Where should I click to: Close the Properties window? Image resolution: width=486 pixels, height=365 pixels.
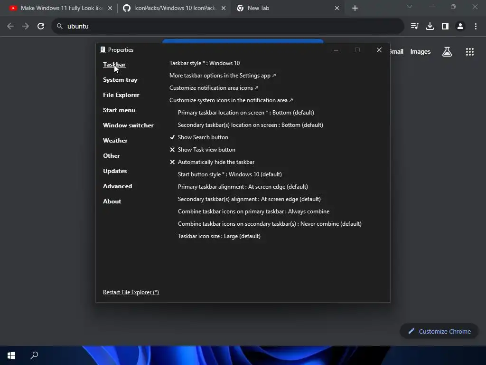[x=379, y=50]
